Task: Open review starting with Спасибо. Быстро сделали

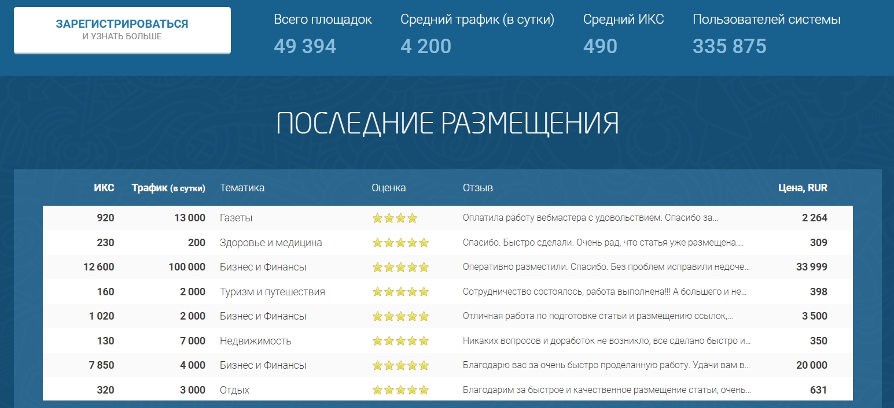Action: (604, 243)
